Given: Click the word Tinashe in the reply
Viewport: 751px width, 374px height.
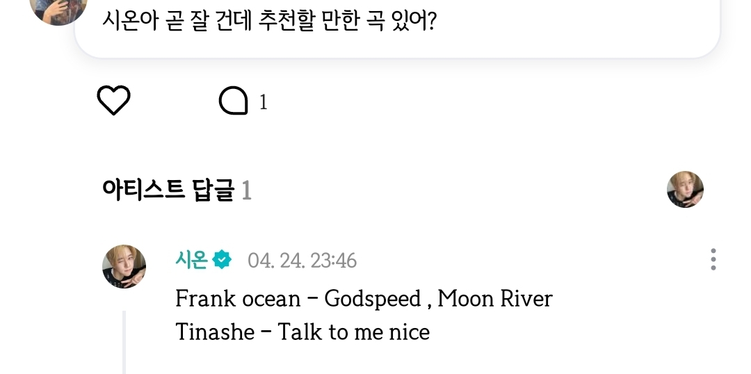Looking at the screenshot, I should (215, 332).
